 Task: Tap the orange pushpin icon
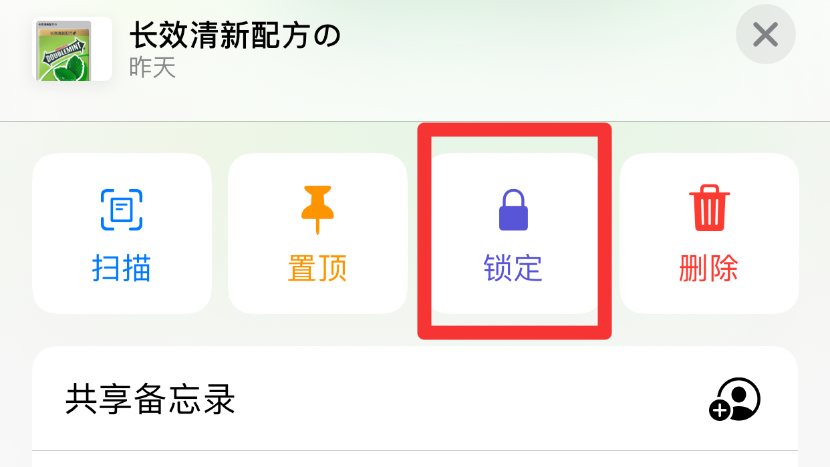(x=317, y=210)
